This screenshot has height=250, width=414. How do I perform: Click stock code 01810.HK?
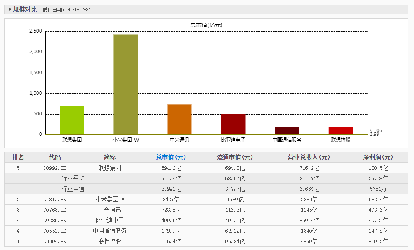pos(55,199)
